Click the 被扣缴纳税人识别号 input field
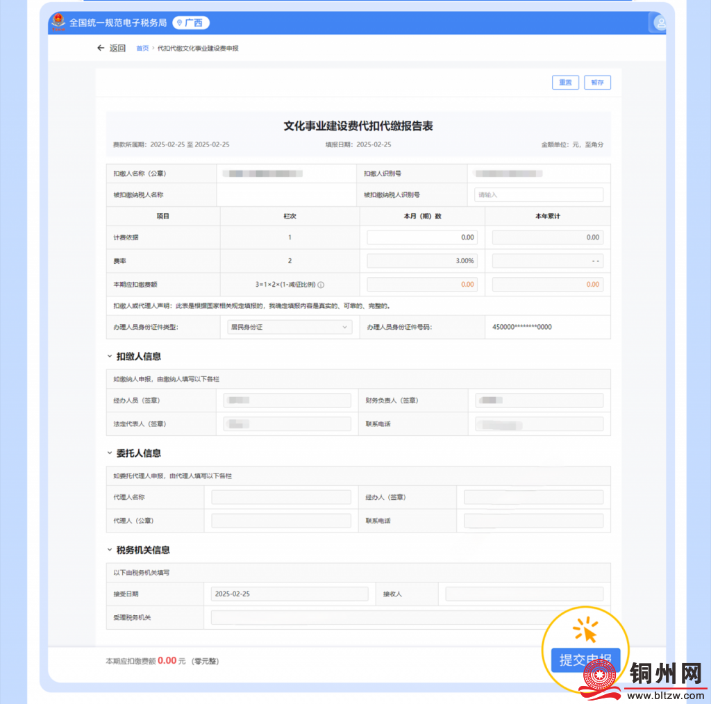Screen dimensions: 711x704 point(539,195)
